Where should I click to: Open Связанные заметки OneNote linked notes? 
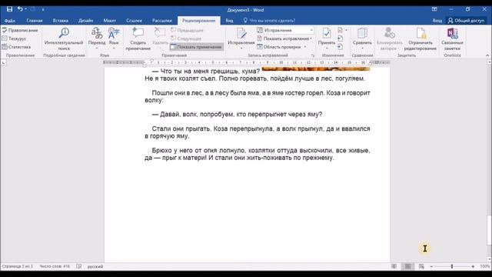pyautogui.click(x=452, y=39)
